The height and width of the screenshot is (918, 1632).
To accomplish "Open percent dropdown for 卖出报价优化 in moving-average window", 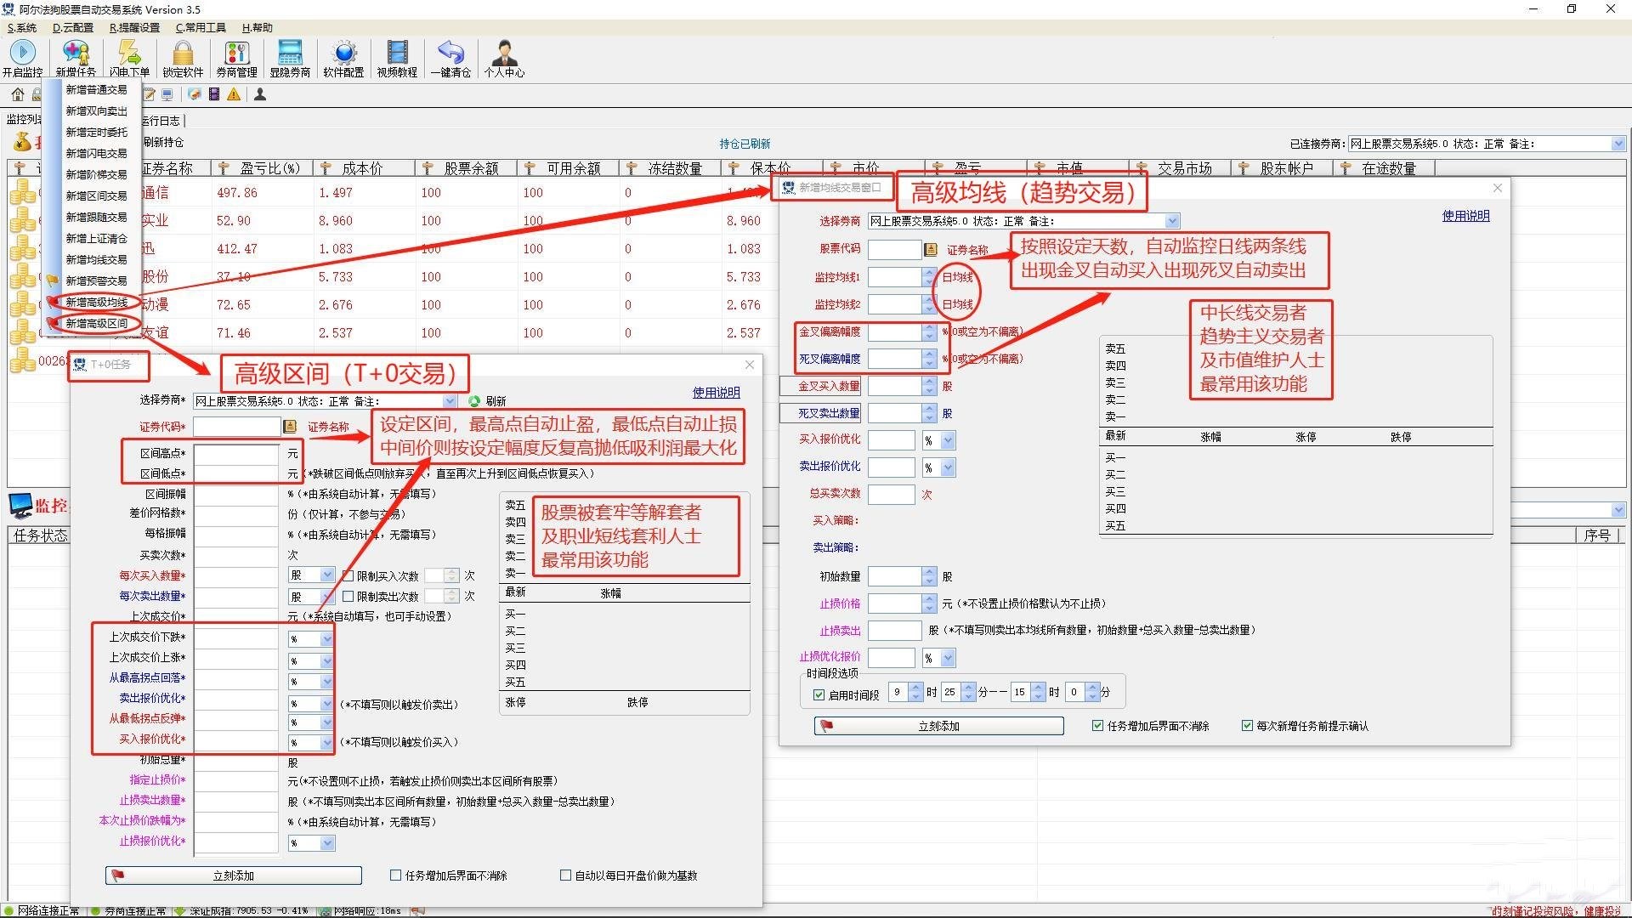I will [949, 467].
